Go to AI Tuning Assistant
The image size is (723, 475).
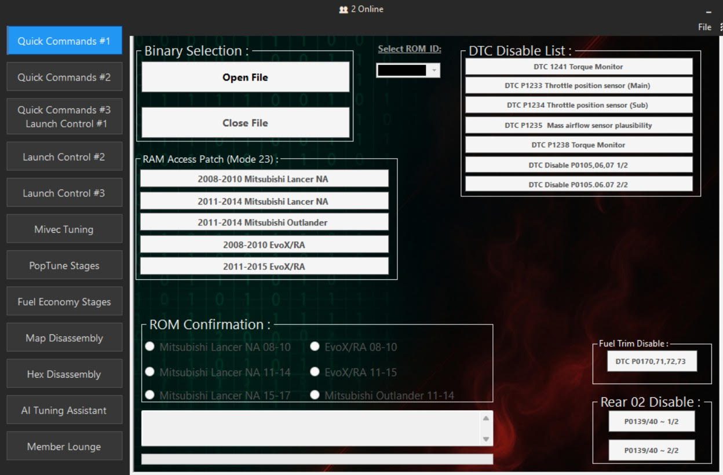click(64, 410)
